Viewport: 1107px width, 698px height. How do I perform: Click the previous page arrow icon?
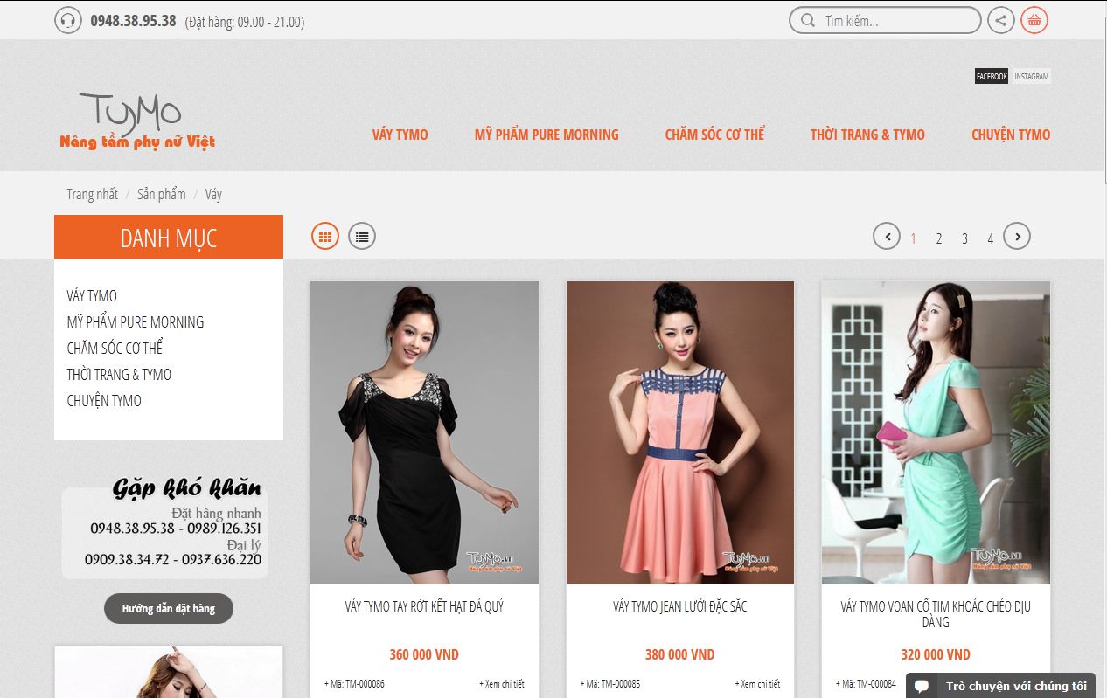[x=886, y=236]
